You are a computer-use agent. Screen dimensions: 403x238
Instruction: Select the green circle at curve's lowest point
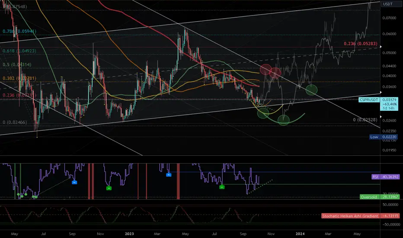pos(284,119)
